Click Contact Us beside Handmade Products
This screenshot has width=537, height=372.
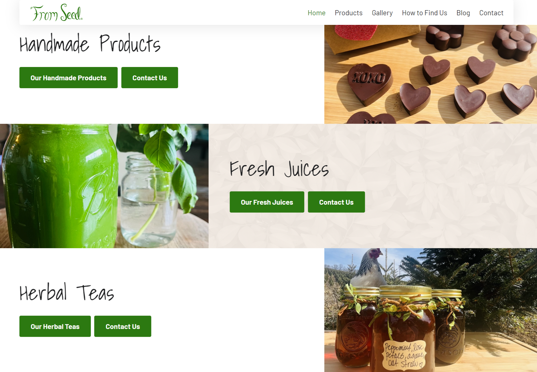pyautogui.click(x=150, y=78)
